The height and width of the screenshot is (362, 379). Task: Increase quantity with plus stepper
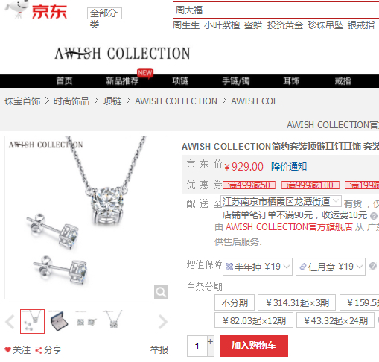pos(211,341)
